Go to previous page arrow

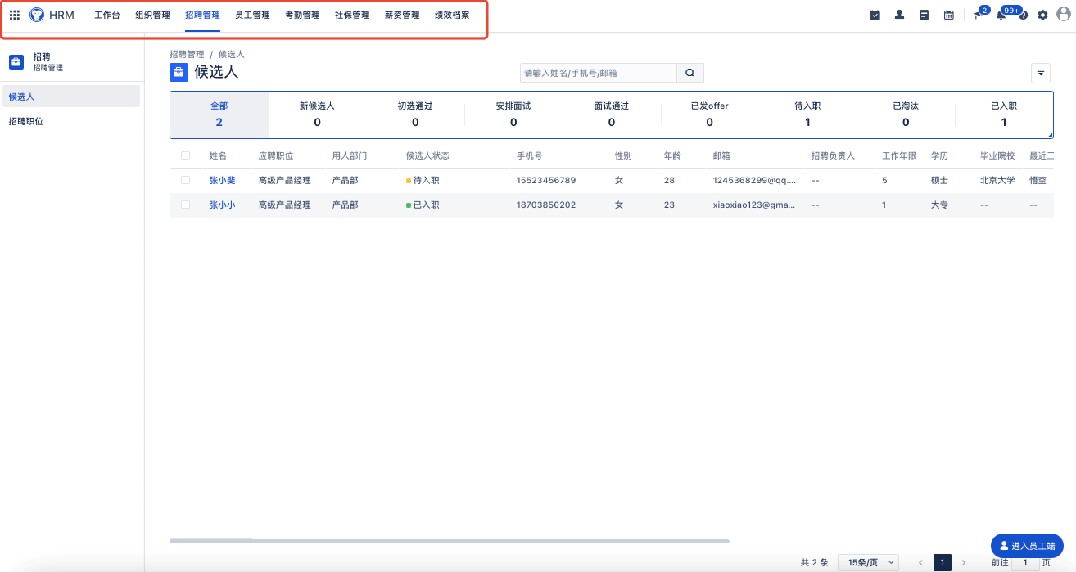click(x=920, y=562)
